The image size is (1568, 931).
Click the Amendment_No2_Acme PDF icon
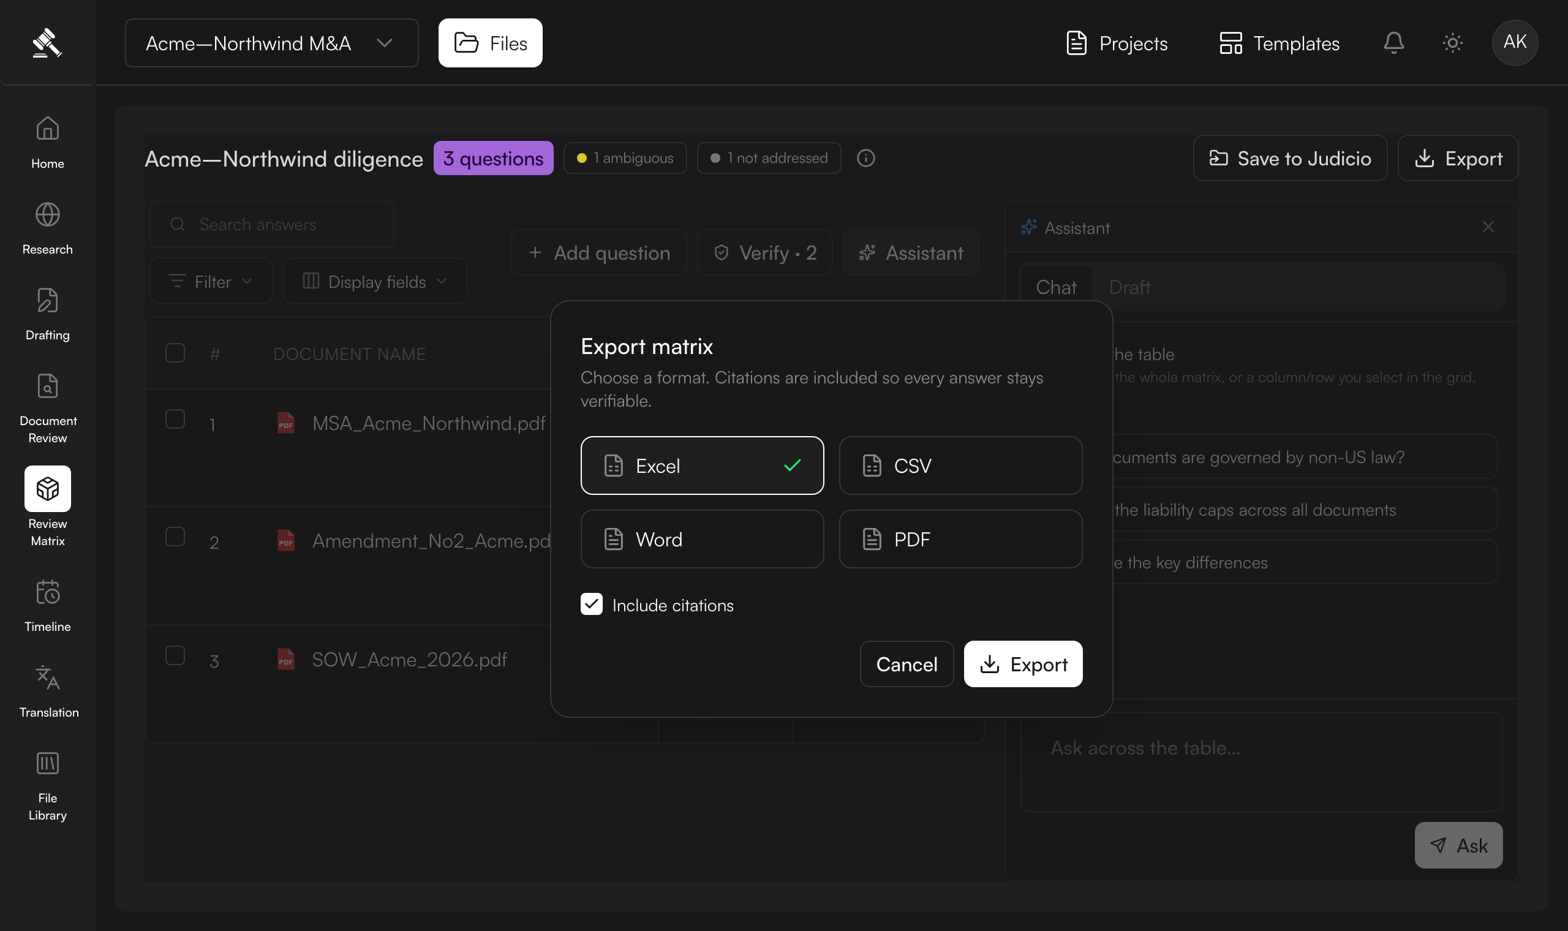(286, 540)
